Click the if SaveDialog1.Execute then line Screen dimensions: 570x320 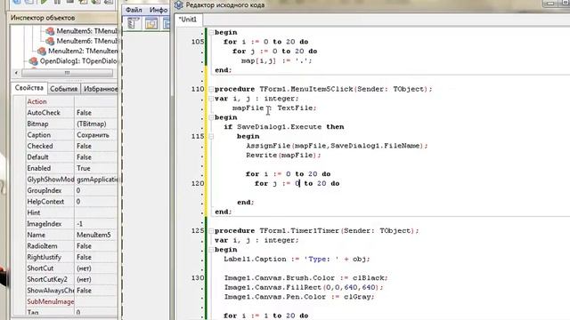pyautogui.click(x=284, y=126)
